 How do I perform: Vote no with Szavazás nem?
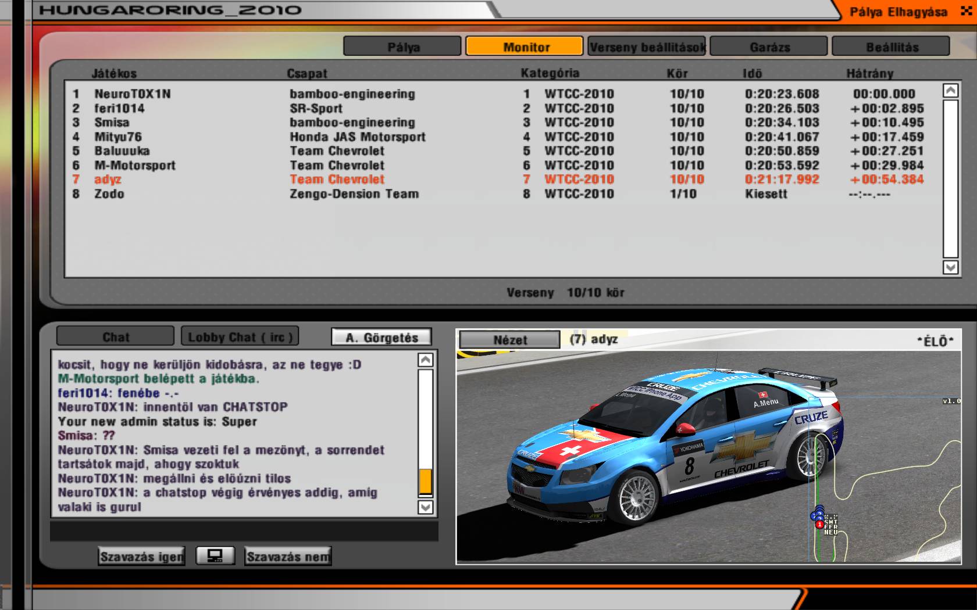[288, 556]
